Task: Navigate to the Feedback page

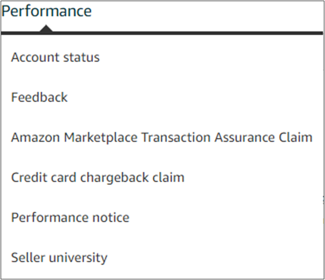Action: 39,97
